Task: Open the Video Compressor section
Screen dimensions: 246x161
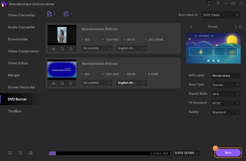Action: click(x=23, y=51)
